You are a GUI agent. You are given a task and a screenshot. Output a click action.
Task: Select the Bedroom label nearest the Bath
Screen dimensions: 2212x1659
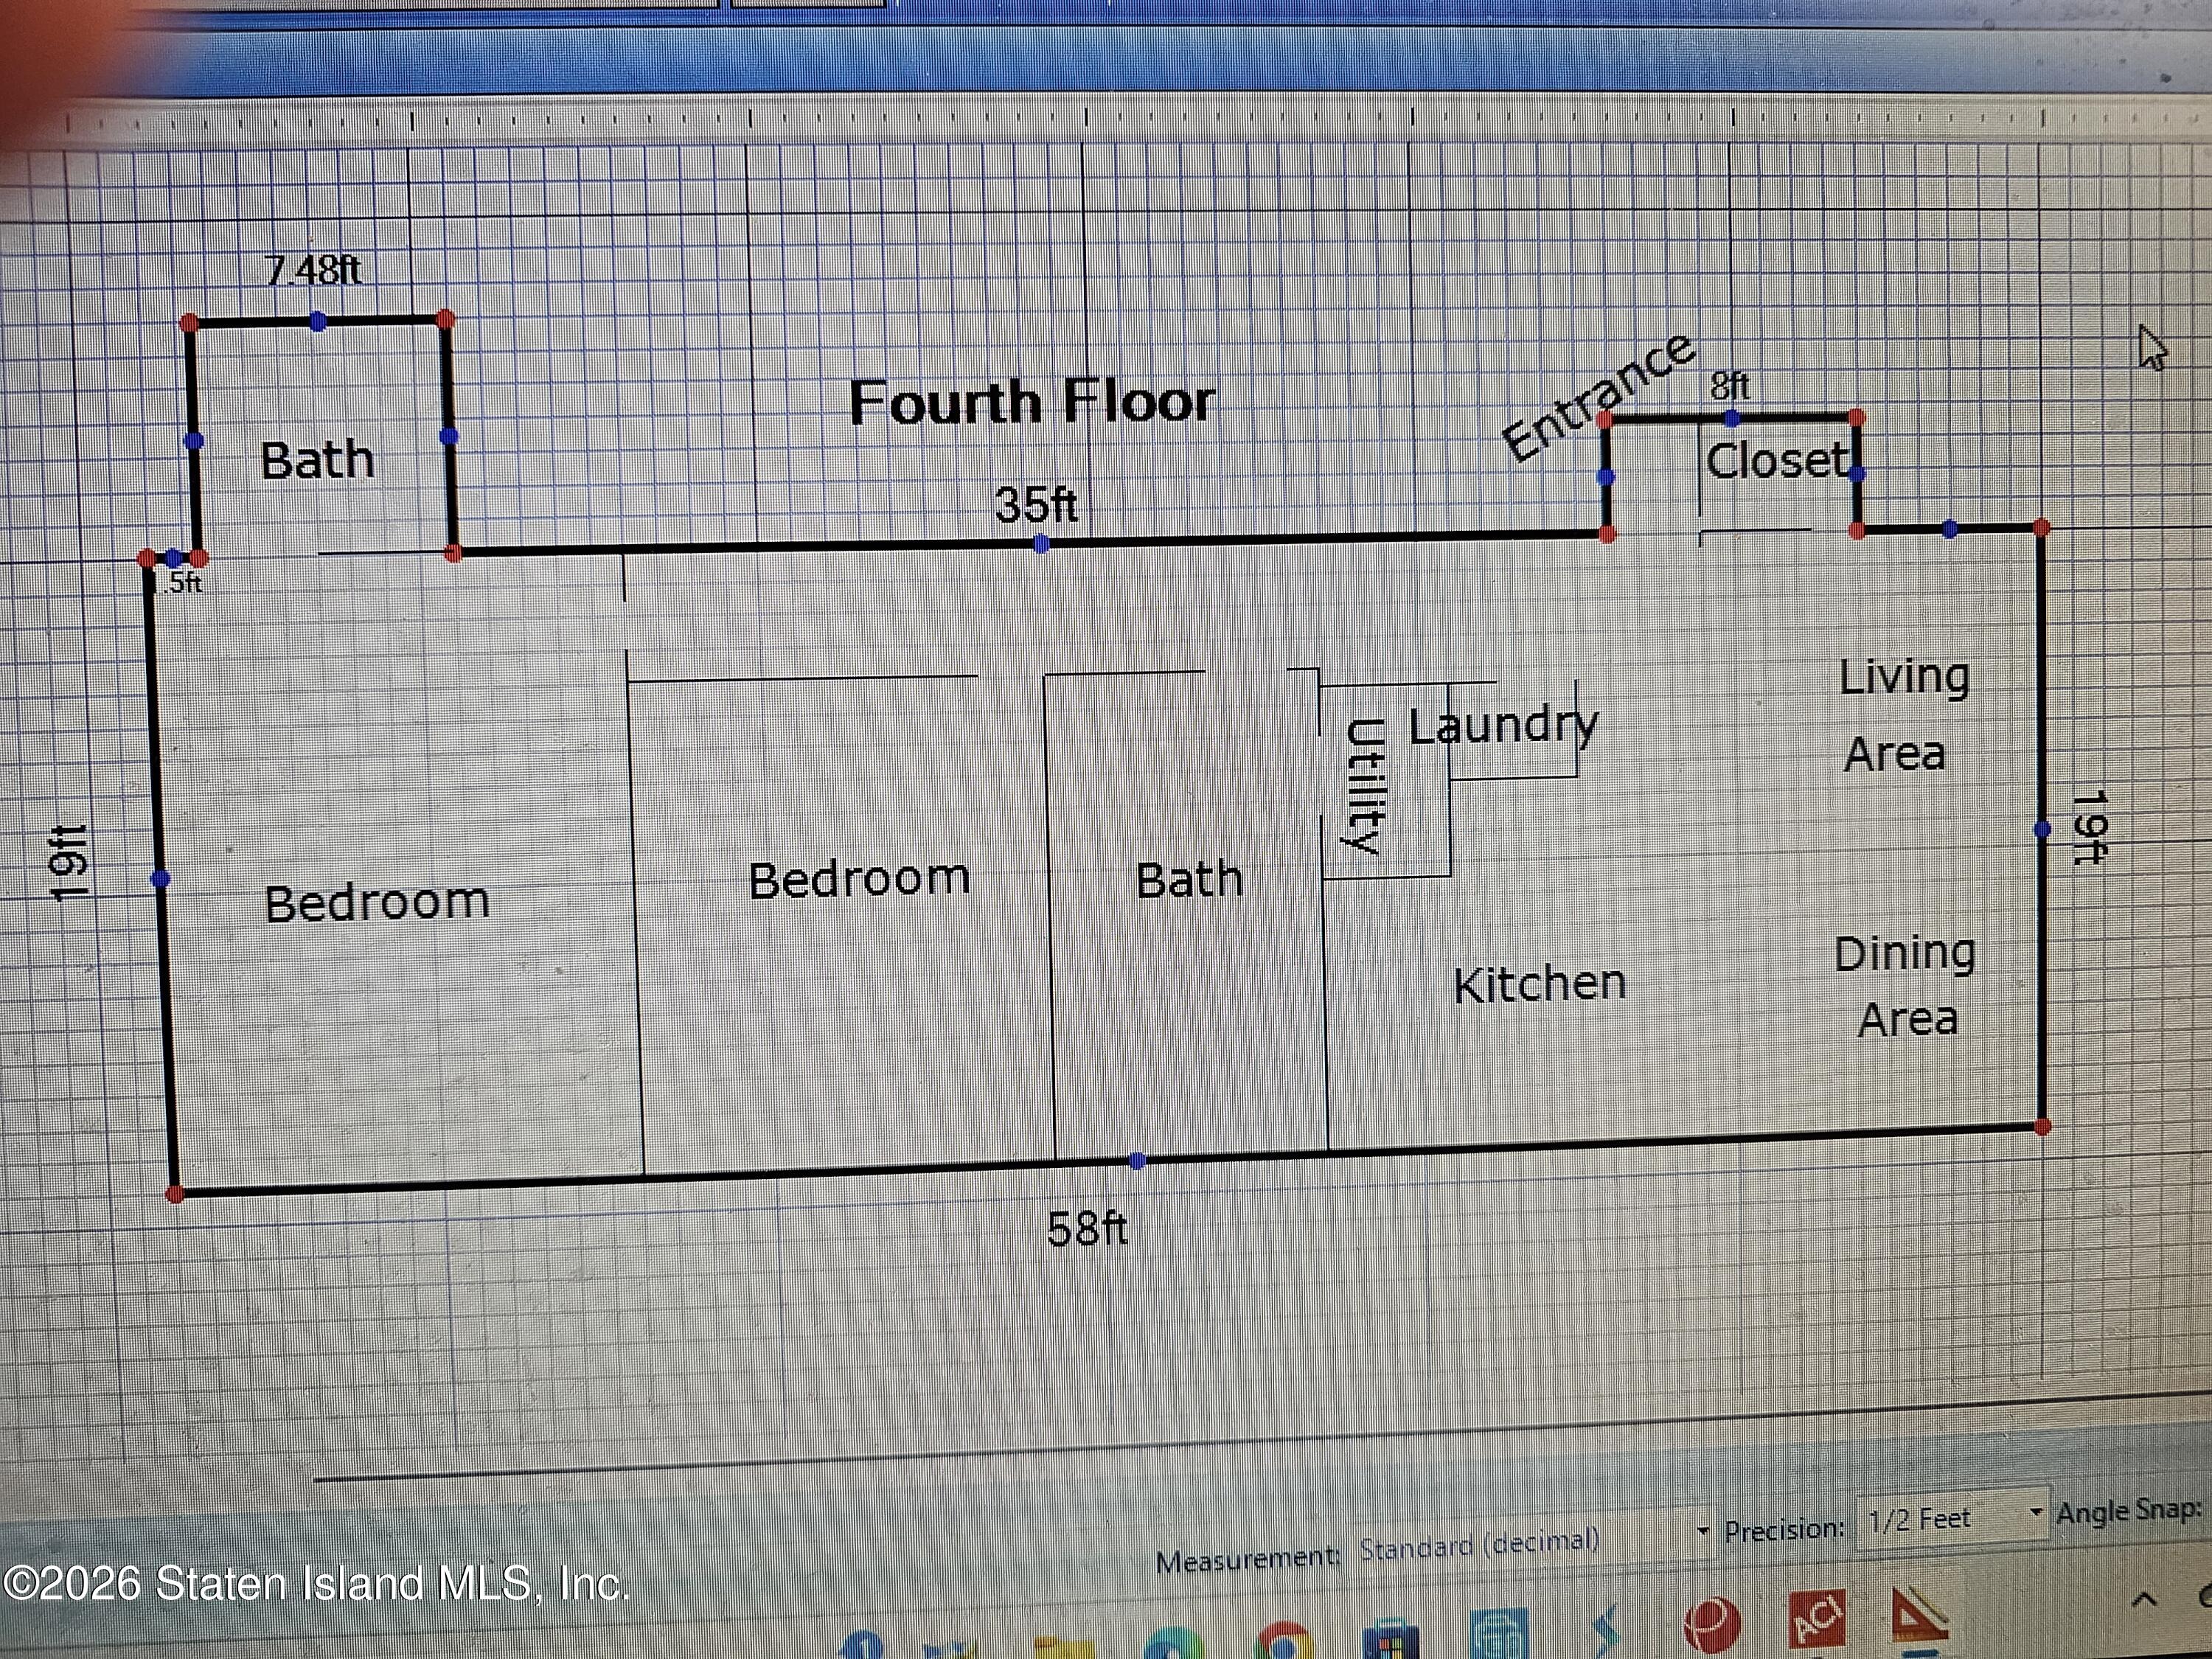pos(859,879)
